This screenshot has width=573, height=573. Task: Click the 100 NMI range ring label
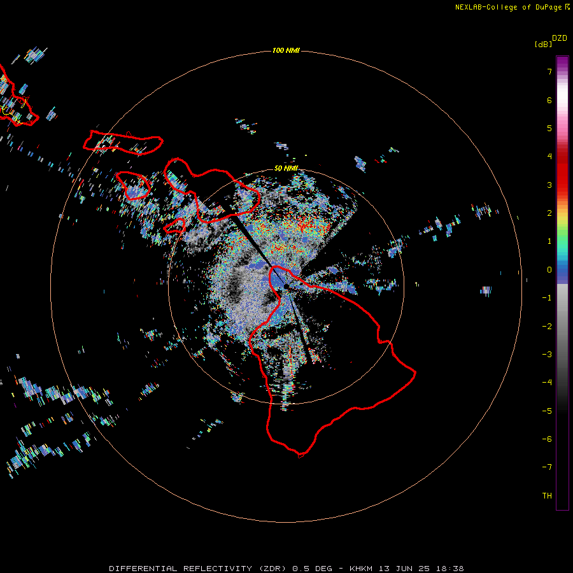tap(286, 50)
